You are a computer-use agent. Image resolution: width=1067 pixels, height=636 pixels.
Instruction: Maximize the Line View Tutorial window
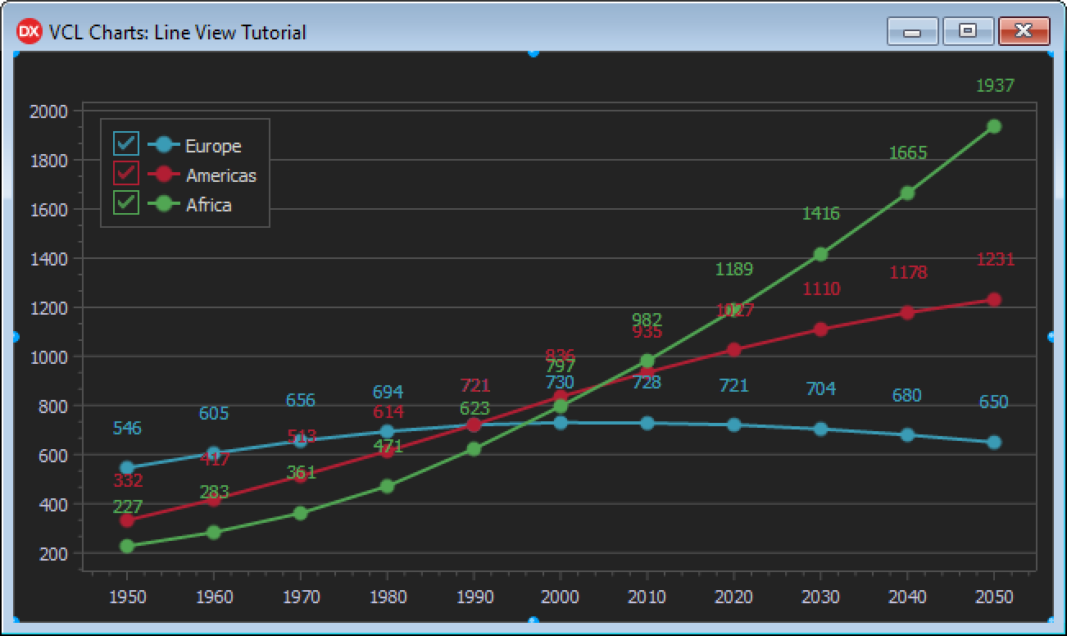pos(968,31)
